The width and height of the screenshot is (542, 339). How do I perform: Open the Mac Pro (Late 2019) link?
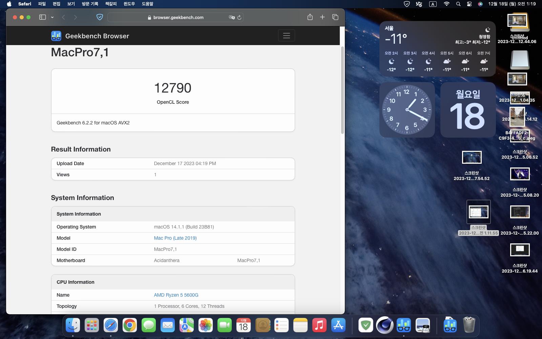tap(175, 238)
